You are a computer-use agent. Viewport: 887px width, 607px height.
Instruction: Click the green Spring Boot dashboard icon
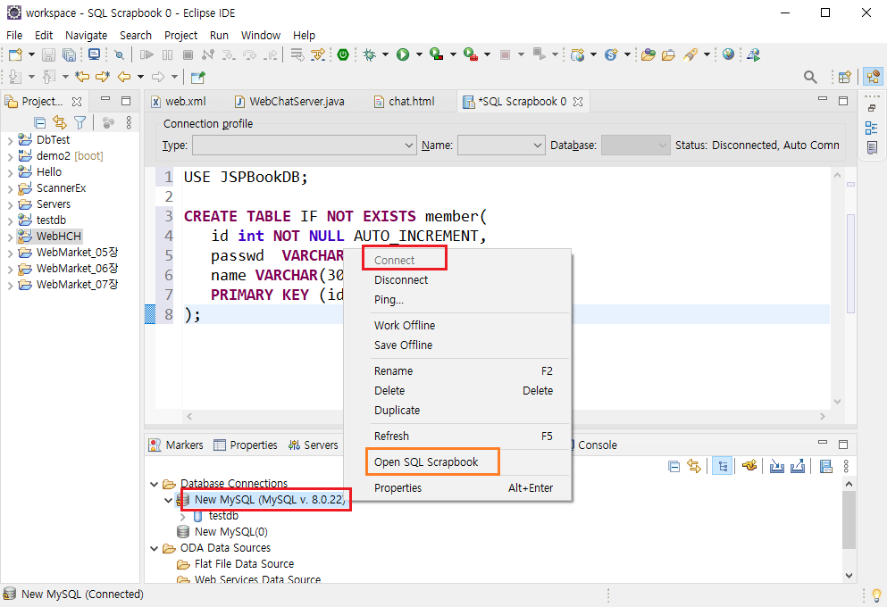click(x=343, y=54)
